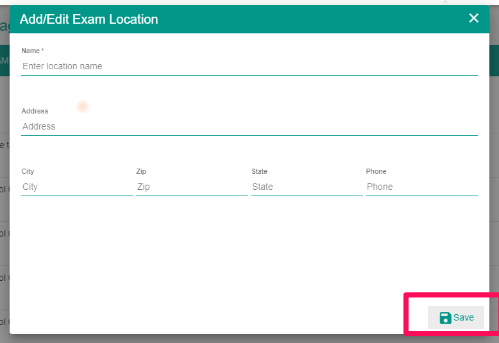Viewport: 499px width, 343px height.
Task: Click the Zip label above the field
Action: coord(141,171)
